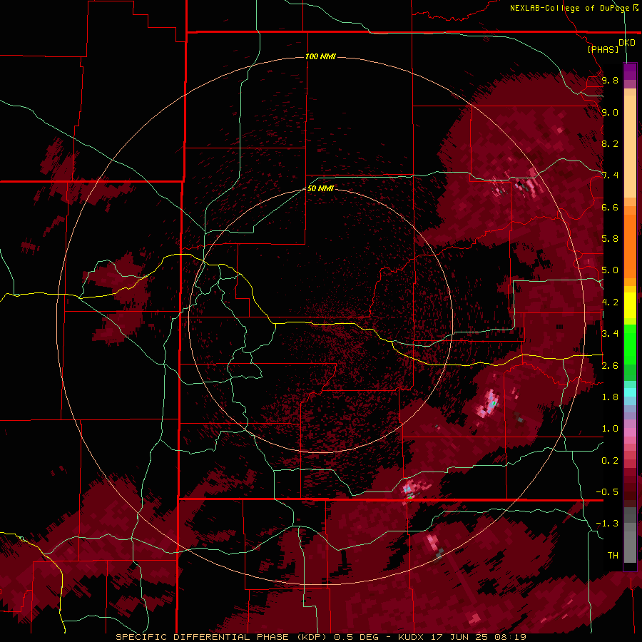
Task: Pick the bright green segment of the color scale
Action: [x=630, y=344]
